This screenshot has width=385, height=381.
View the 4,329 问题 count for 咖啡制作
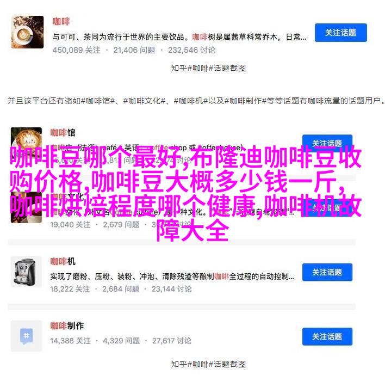click(121, 341)
